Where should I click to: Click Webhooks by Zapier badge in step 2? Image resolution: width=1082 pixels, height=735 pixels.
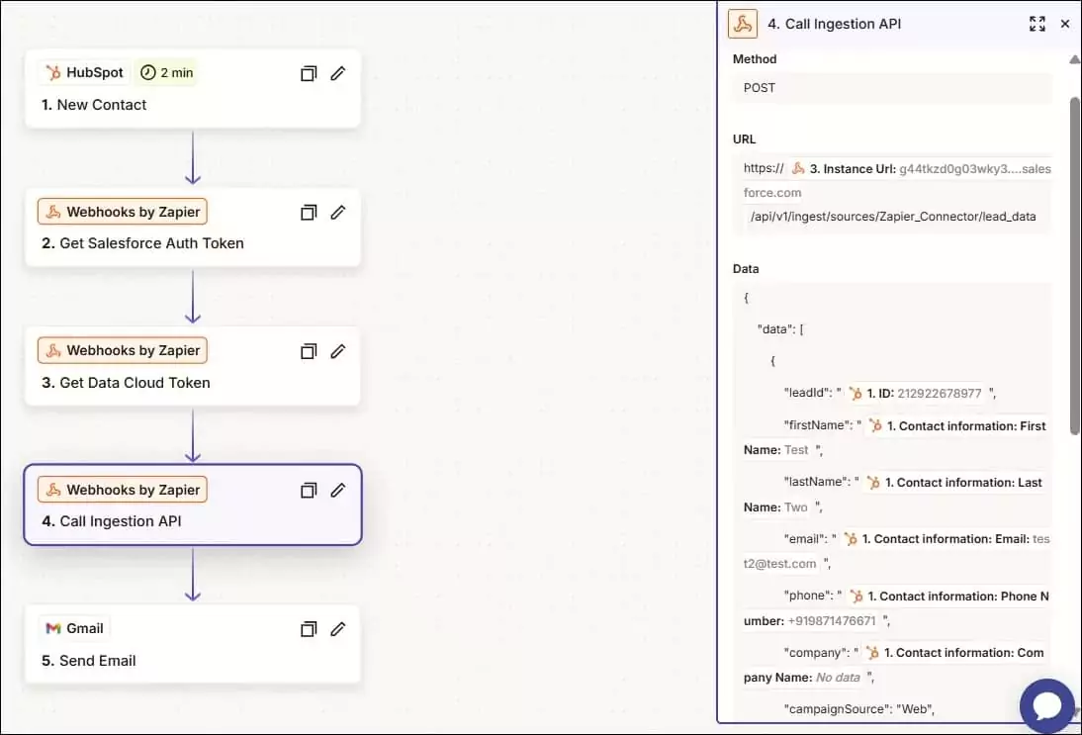pyautogui.click(x=123, y=212)
